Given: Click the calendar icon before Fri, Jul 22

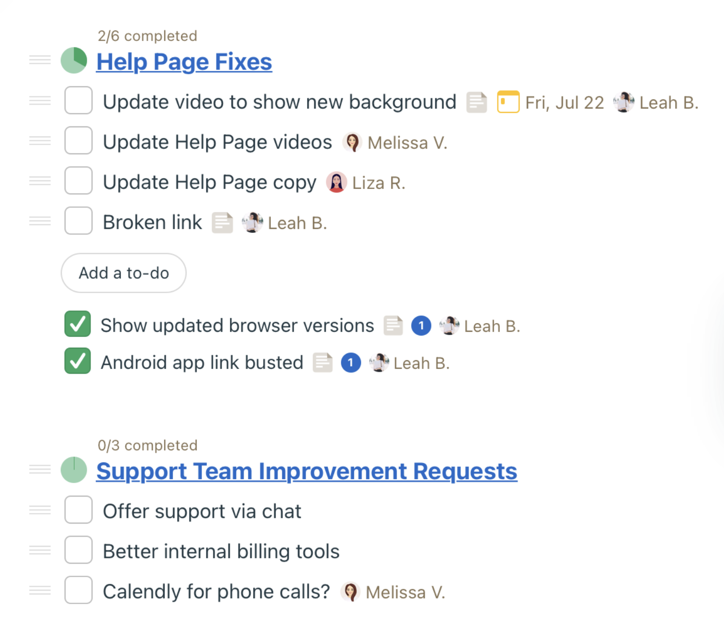Looking at the screenshot, I should point(508,102).
